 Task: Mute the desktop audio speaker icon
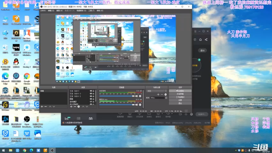coord(137,96)
